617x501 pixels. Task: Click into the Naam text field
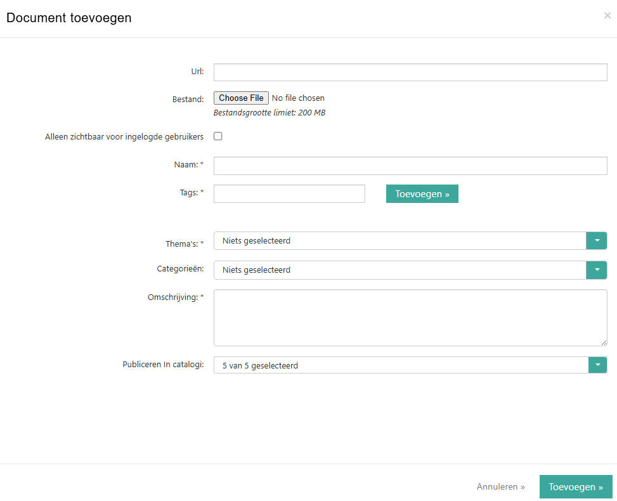click(x=410, y=166)
